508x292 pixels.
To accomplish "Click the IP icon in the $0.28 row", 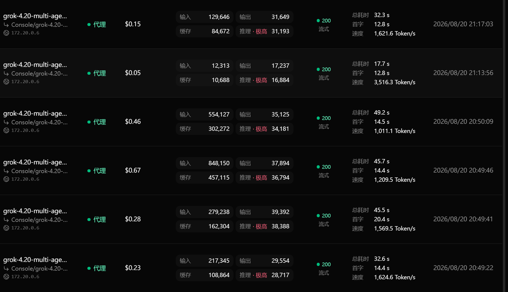I will pyautogui.click(x=6, y=228).
